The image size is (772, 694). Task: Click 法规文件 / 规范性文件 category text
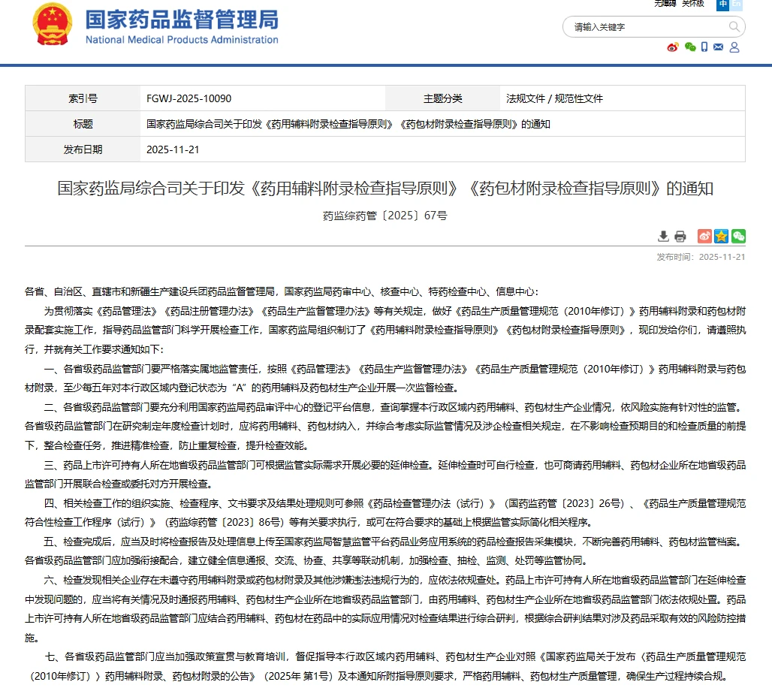coord(554,98)
